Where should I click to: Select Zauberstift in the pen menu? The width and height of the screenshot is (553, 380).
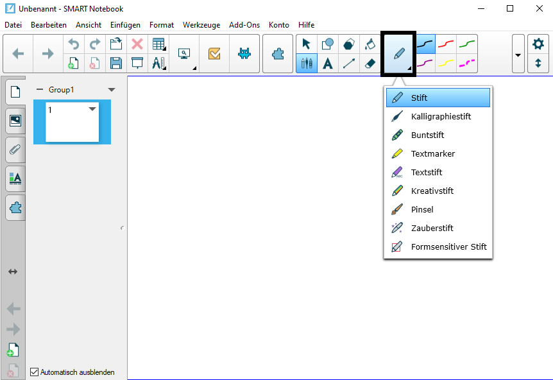tap(432, 228)
